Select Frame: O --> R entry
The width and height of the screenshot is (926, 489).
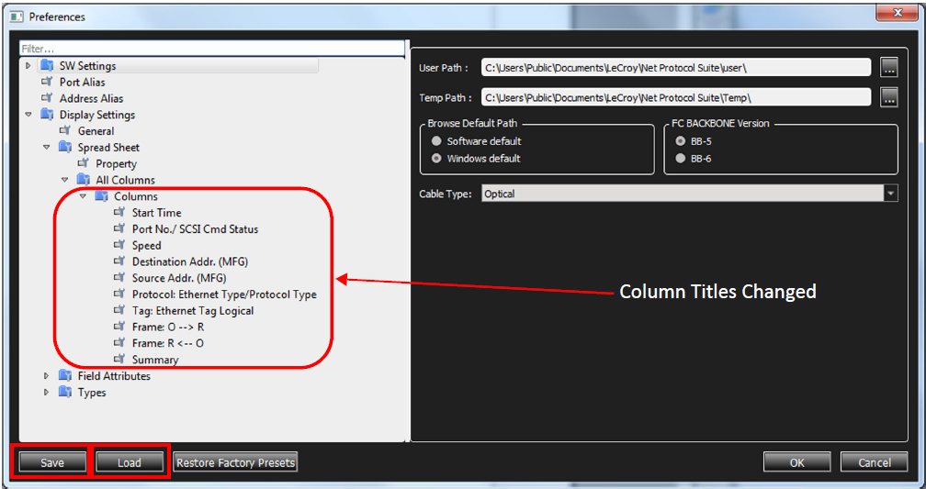click(x=168, y=327)
